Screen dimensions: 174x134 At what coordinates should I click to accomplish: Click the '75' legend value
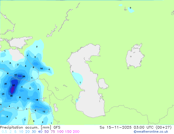point(53,132)
